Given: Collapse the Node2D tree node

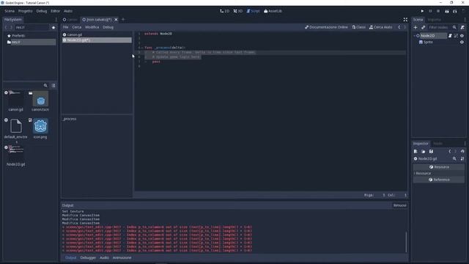Looking at the screenshot, I should coord(415,36).
